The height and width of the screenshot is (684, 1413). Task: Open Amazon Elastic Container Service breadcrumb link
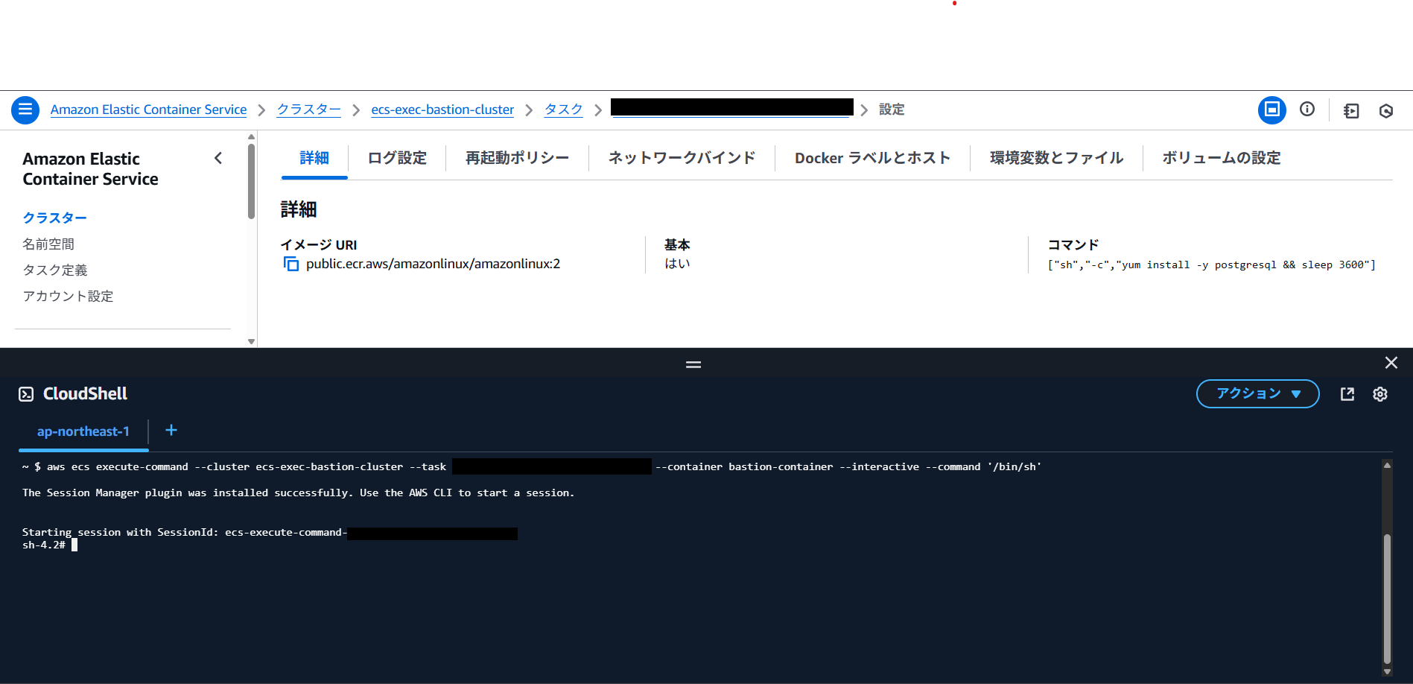(x=148, y=110)
